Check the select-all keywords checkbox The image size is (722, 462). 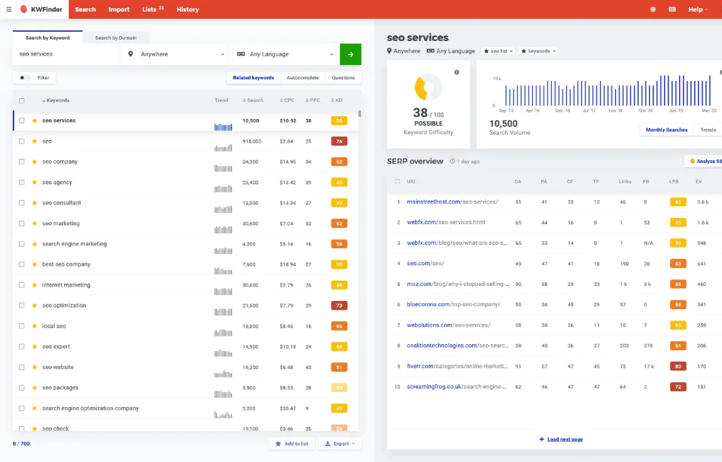22,100
